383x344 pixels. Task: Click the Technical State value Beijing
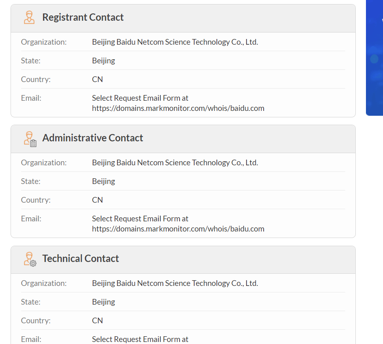click(103, 302)
